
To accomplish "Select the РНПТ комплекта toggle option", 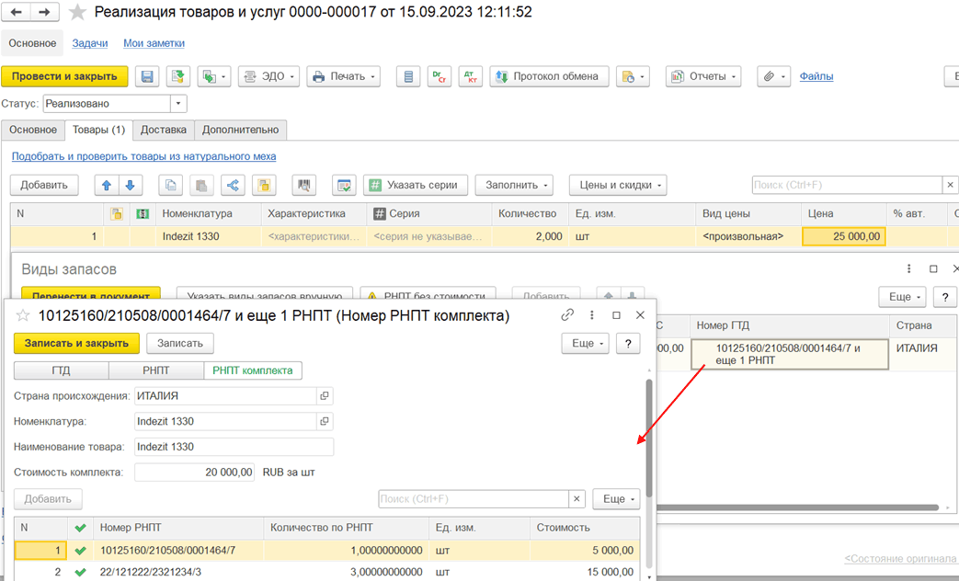I will (x=252, y=370).
